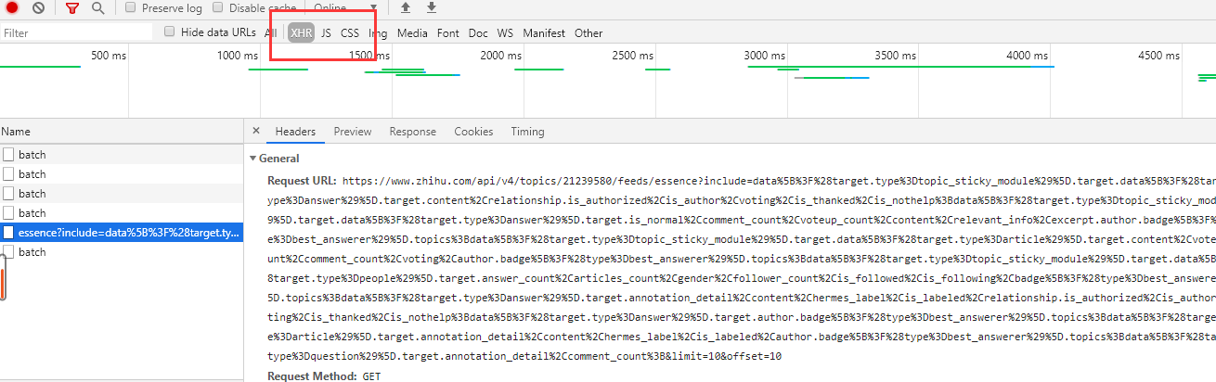Click the 3500 ms timeline marker
The width and height of the screenshot is (1216, 382).
click(896, 56)
